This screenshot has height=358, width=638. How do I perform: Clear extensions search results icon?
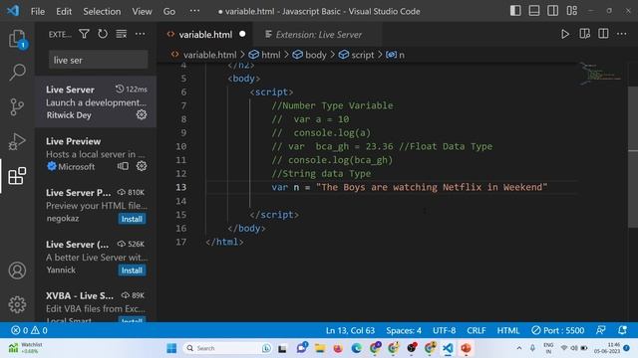click(x=122, y=34)
